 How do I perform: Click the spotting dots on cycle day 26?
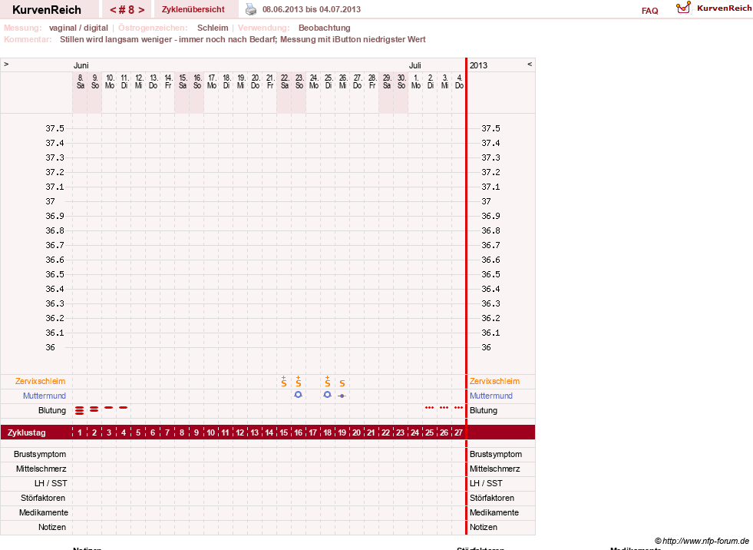[x=444, y=408]
